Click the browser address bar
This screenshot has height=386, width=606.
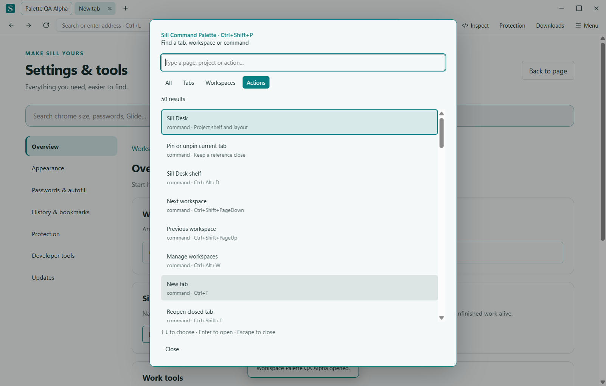(103, 25)
